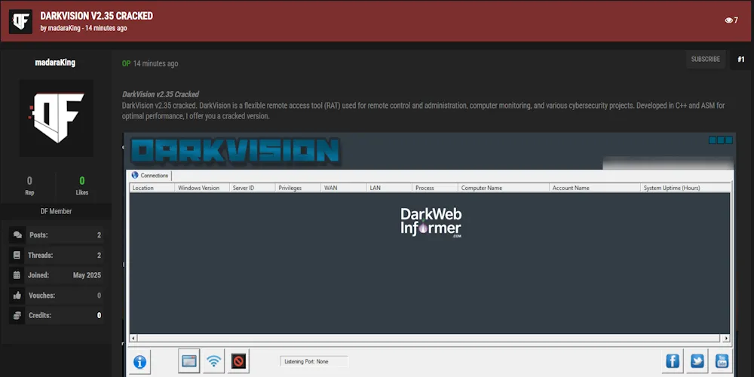Click the blue info icon in bottom toolbar
This screenshot has width=754, height=377.
(x=140, y=362)
